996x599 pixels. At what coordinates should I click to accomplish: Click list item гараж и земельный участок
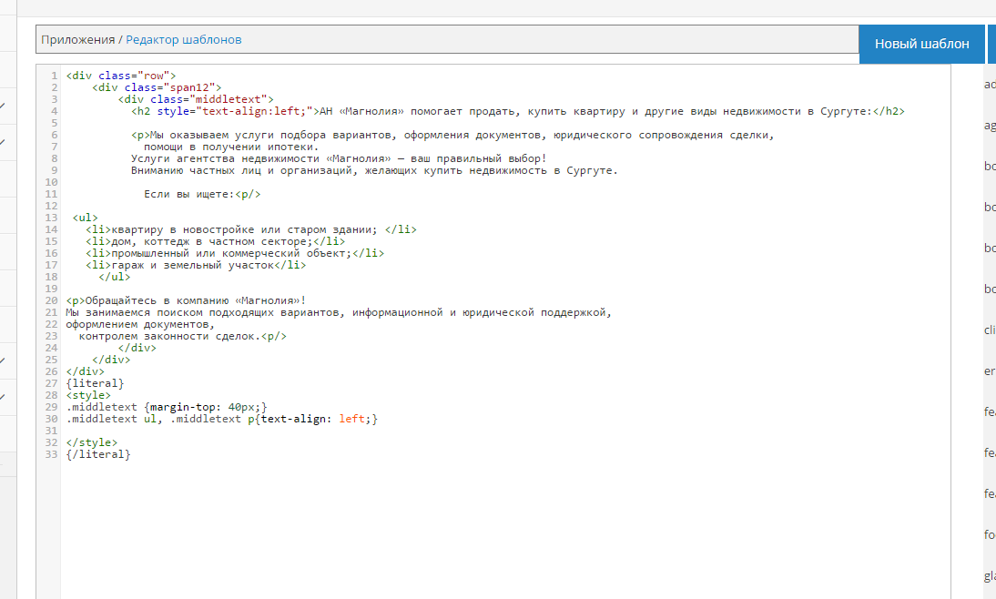tap(196, 265)
